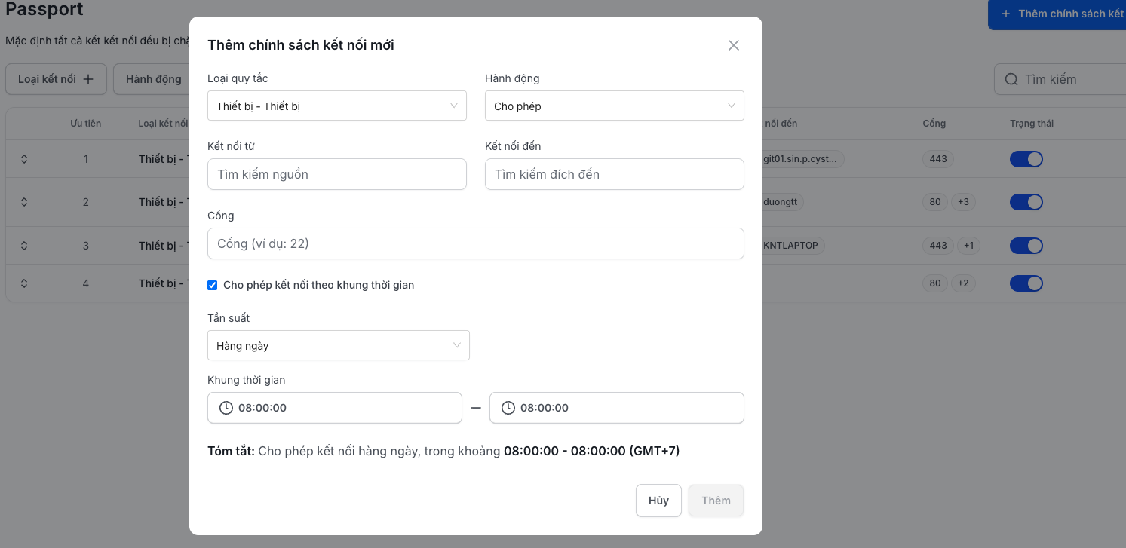This screenshot has width=1126, height=548.
Task: Click the Thêm button to add the policy
Action: click(715, 500)
